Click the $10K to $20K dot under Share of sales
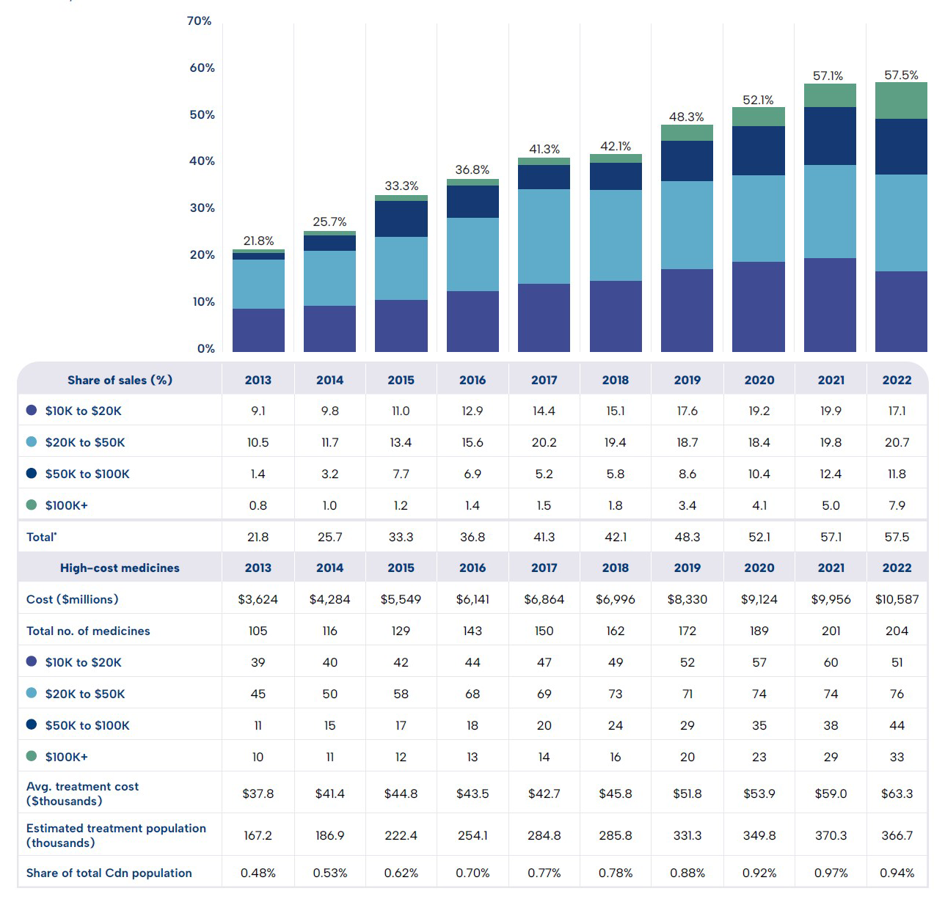The height and width of the screenshot is (902, 945). pos(32,411)
